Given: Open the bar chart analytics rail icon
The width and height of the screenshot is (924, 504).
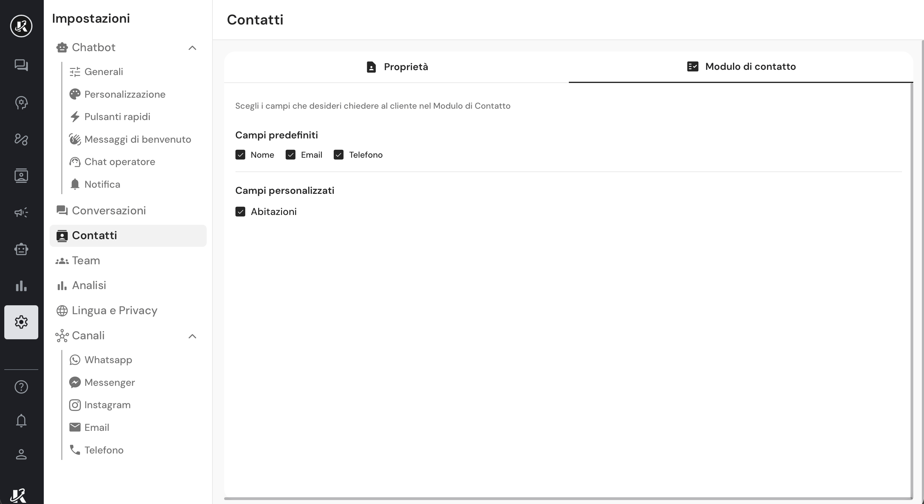Looking at the screenshot, I should pyautogui.click(x=21, y=286).
